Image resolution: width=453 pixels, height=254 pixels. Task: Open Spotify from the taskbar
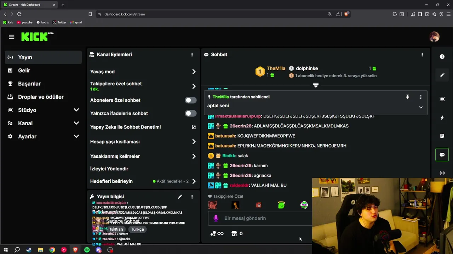coord(87,250)
